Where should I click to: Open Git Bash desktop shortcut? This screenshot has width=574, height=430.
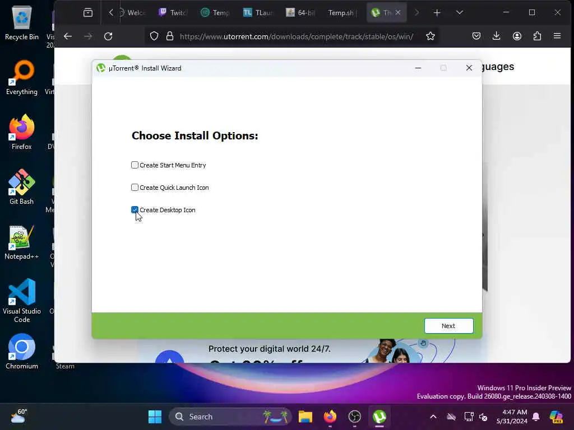(22, 187)
